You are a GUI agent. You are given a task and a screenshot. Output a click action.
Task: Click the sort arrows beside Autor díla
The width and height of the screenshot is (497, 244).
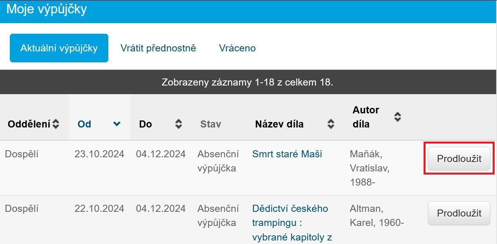398,117
